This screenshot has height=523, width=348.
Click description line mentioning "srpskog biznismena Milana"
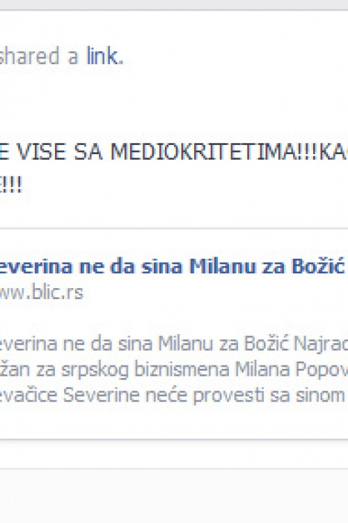pyautogui.click(x=174, y=370)
